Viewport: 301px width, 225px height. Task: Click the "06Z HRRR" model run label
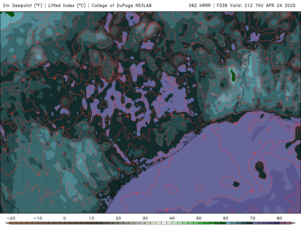pyautogui.click(x=200, y=5)
